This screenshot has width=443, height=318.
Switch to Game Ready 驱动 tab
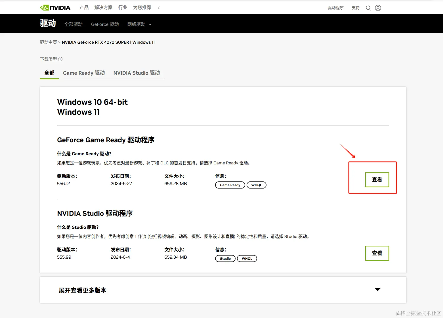click(x=84, y=73)
